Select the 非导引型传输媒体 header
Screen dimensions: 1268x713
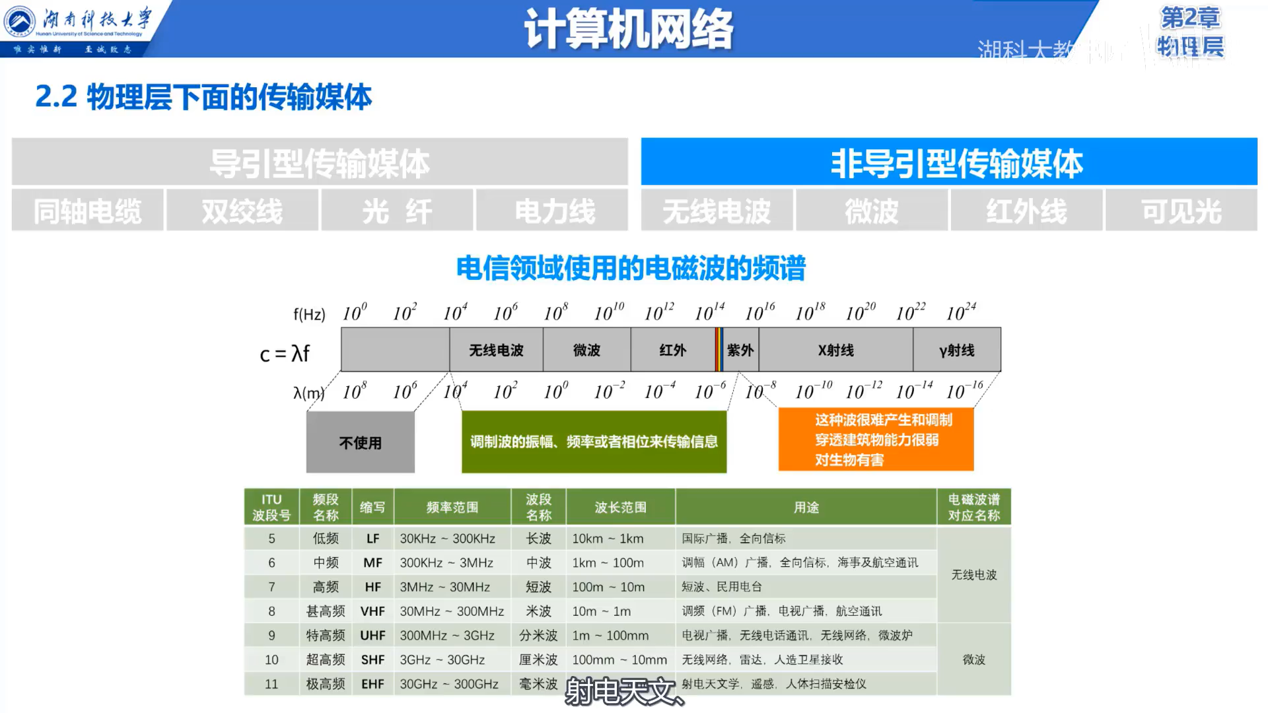pyautogui.click(x=949, y=162)
